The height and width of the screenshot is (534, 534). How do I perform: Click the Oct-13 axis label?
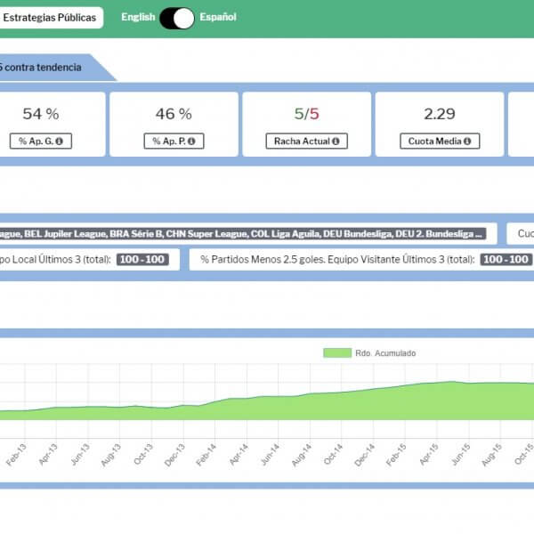(143, 455)
